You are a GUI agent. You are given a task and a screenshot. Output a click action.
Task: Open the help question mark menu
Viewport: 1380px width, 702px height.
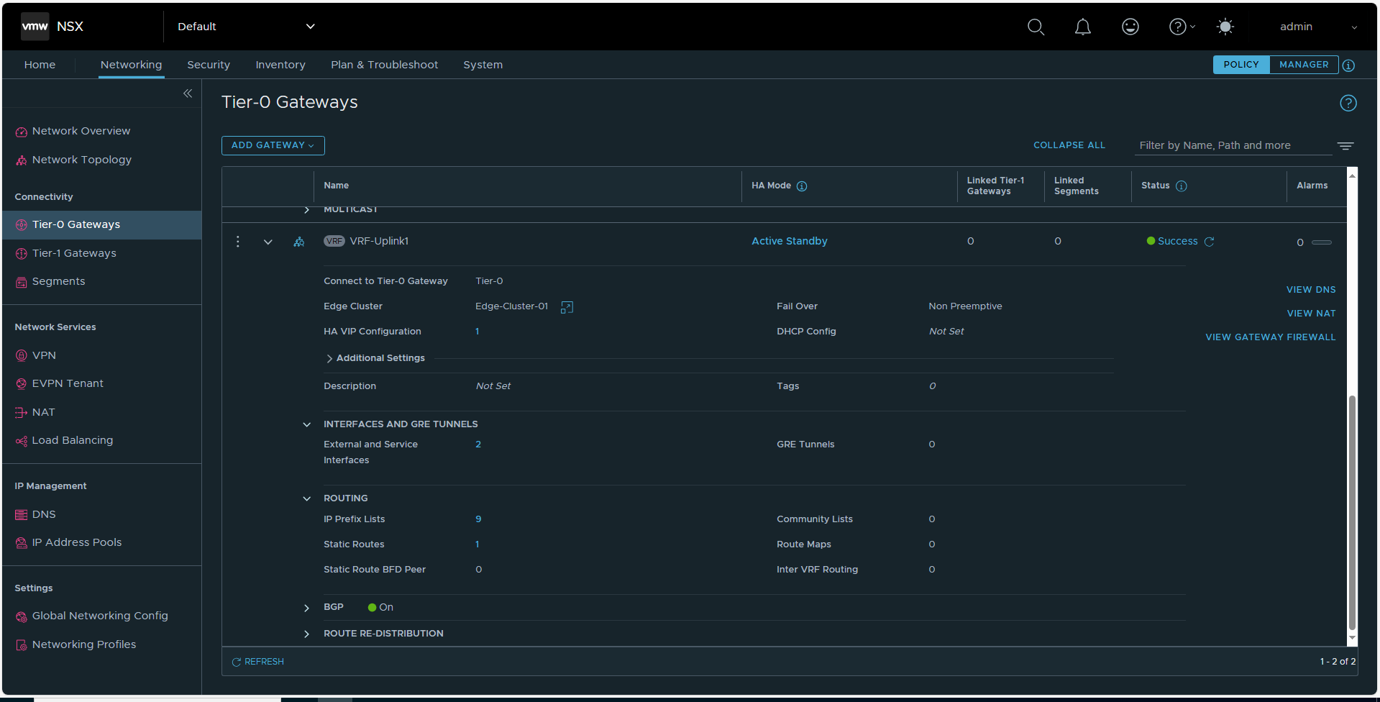[1182, 27]
